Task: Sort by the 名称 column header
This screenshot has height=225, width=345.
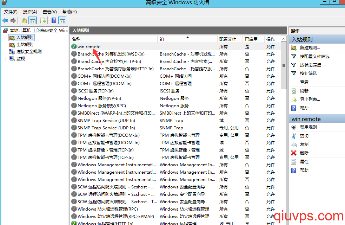Action: 114,39
